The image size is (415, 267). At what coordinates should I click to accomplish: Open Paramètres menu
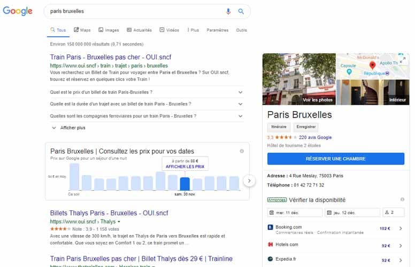(x=217, y=30)
